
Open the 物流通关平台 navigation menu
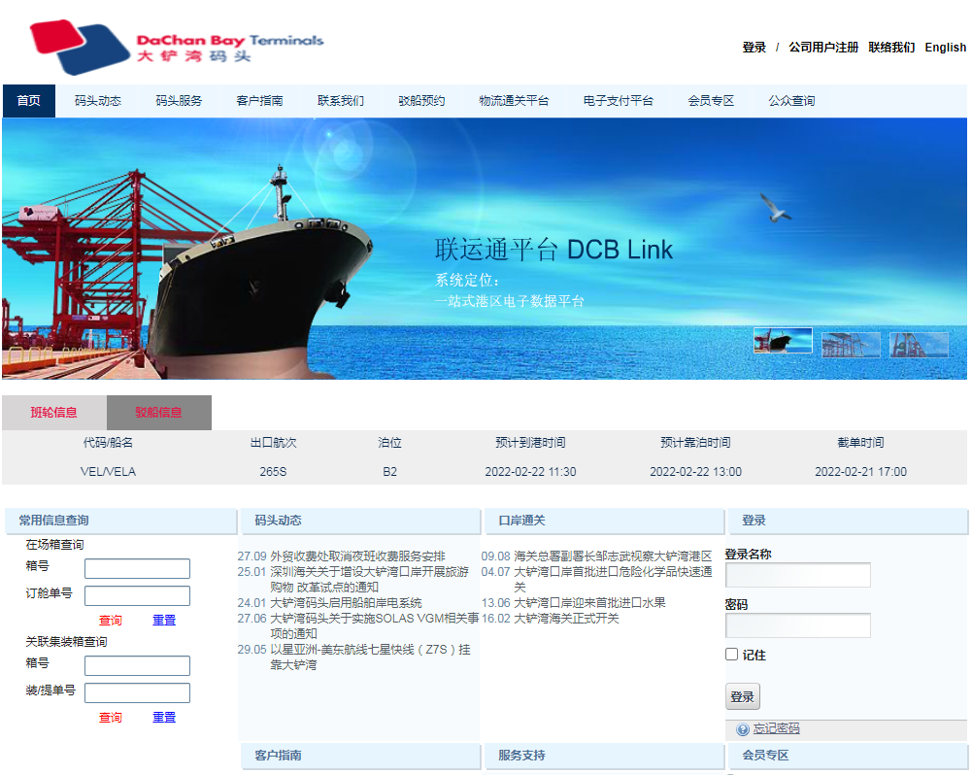(x=514, y=100)
